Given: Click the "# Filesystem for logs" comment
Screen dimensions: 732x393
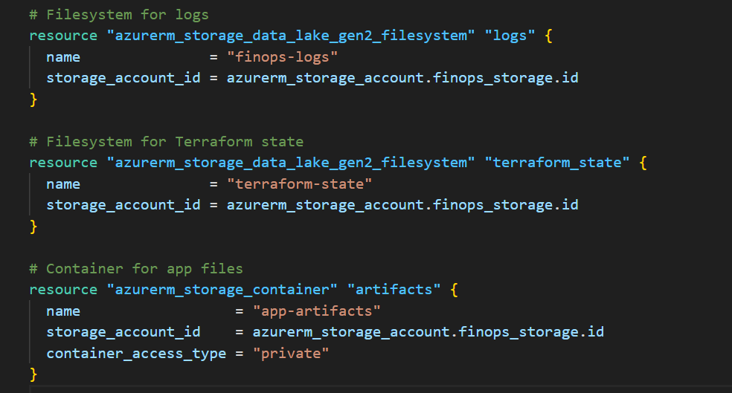Looking at the screenshot, I should click(x=119, y=15).
